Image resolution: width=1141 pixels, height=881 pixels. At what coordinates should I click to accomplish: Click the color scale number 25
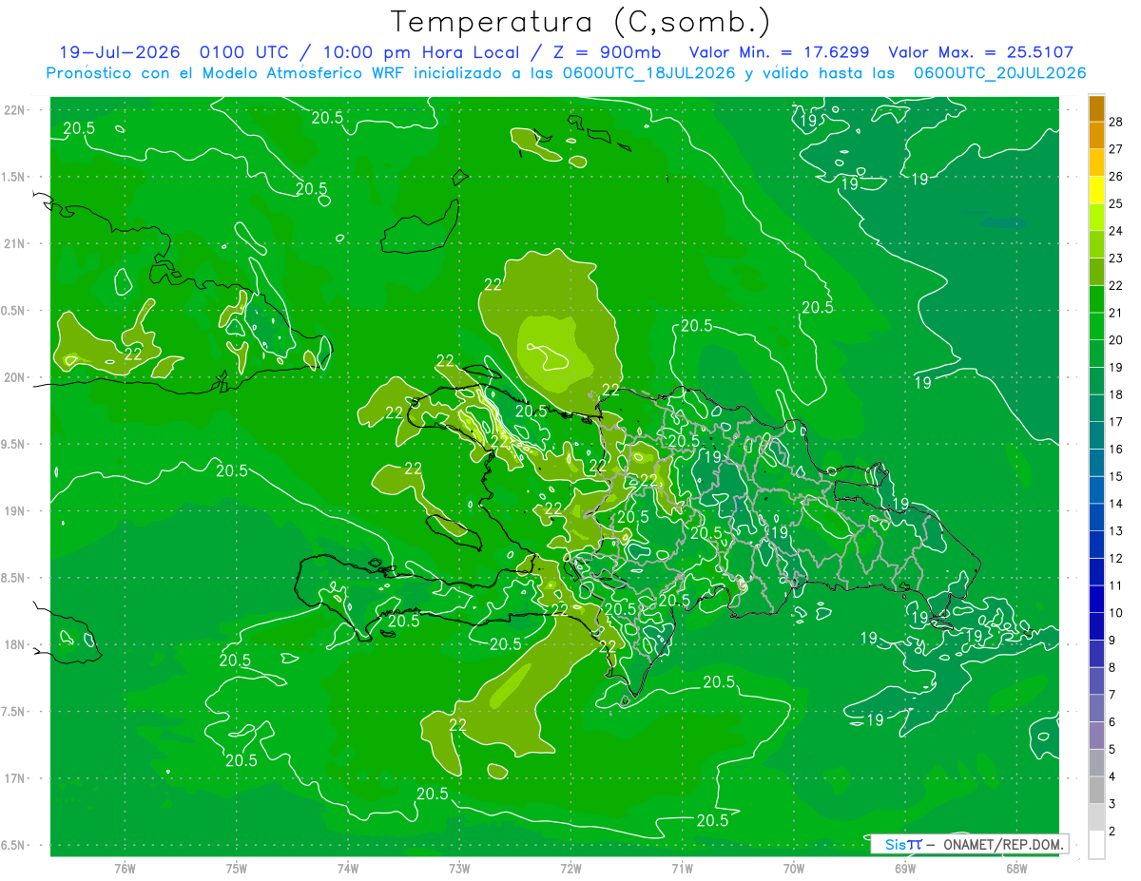pos(1116,203)
